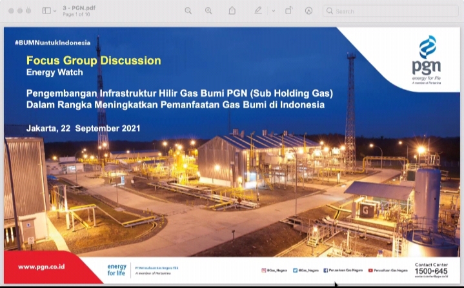Expand the sidebar view options chevron
The width and height of the screenshot is (464, 288).
[55, 11]
